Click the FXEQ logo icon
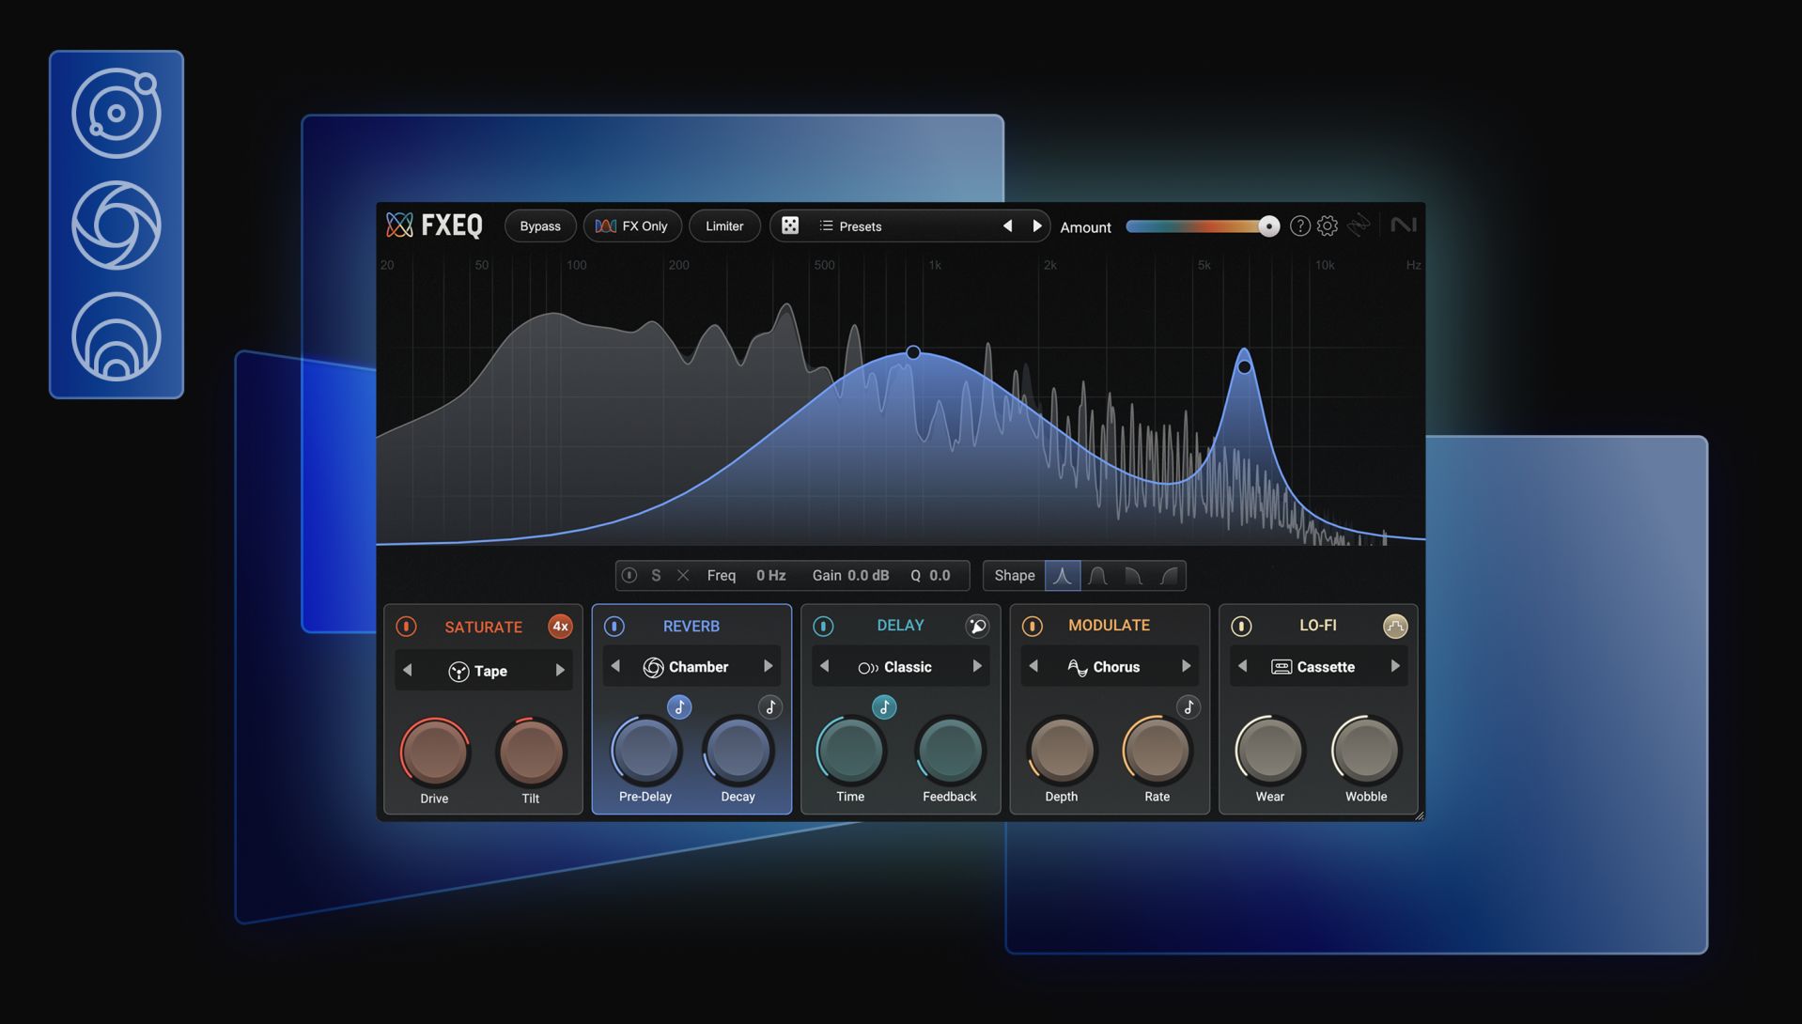 pyautogui.click(x=399, y=225)
